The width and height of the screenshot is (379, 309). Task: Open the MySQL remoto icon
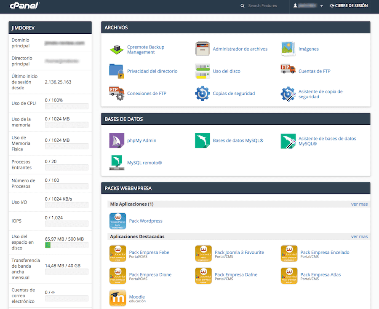(x=117, y=163)
